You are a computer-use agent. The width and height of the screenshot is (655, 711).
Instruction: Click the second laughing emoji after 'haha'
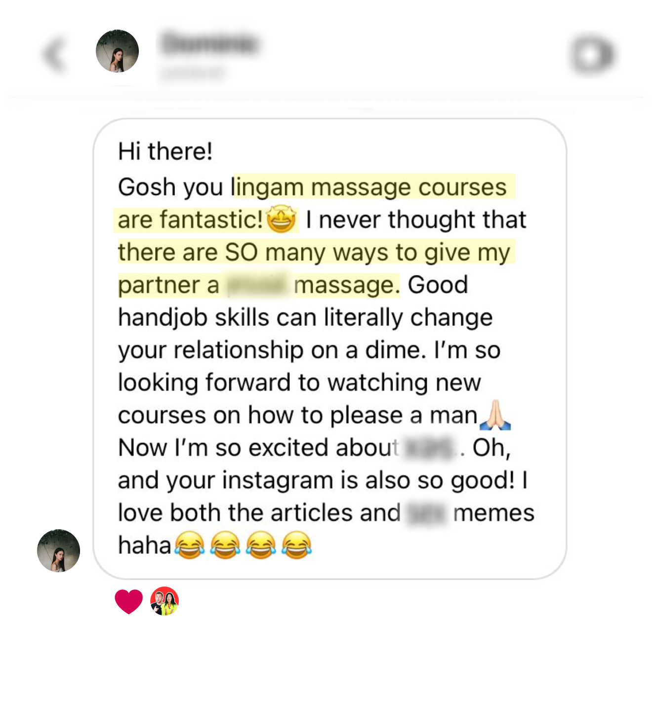pos(225,545)
